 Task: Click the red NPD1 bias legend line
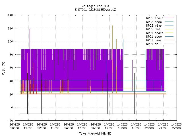[x=169, y=40]
